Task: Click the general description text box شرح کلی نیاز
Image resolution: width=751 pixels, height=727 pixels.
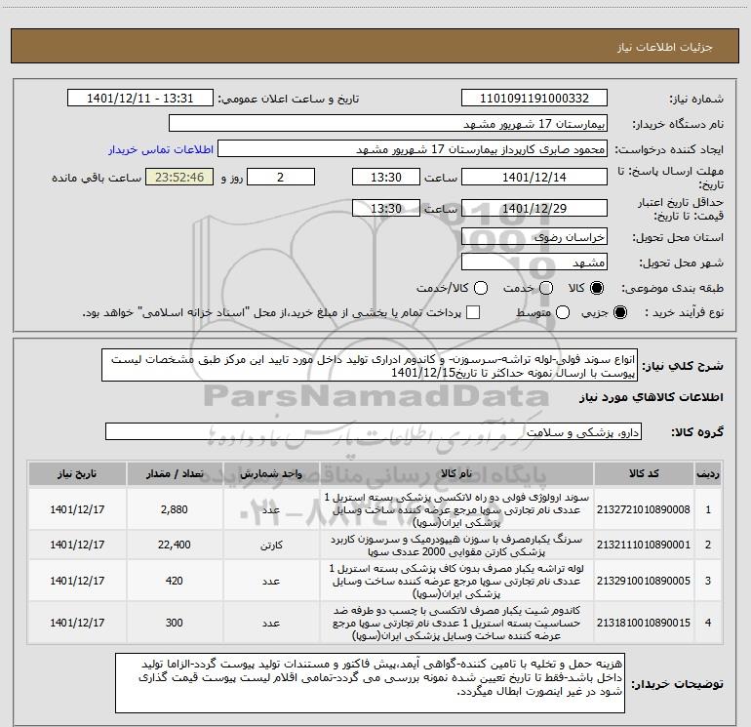Action: coord(370,365)
